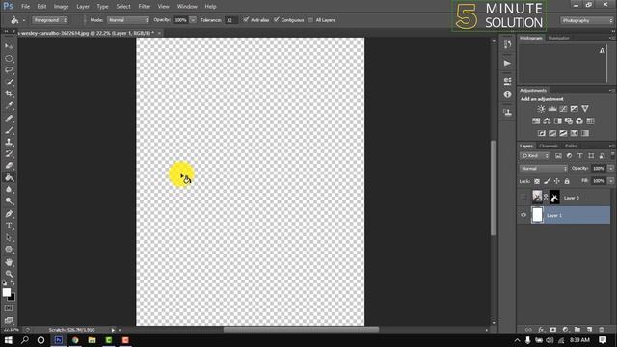Open the File menu

(26, 7)
